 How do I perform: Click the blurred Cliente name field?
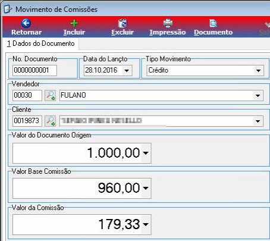coord(161,121)
